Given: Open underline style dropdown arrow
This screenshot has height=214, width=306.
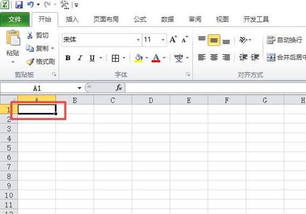Looking at the screenshot, I should [101, 58].
